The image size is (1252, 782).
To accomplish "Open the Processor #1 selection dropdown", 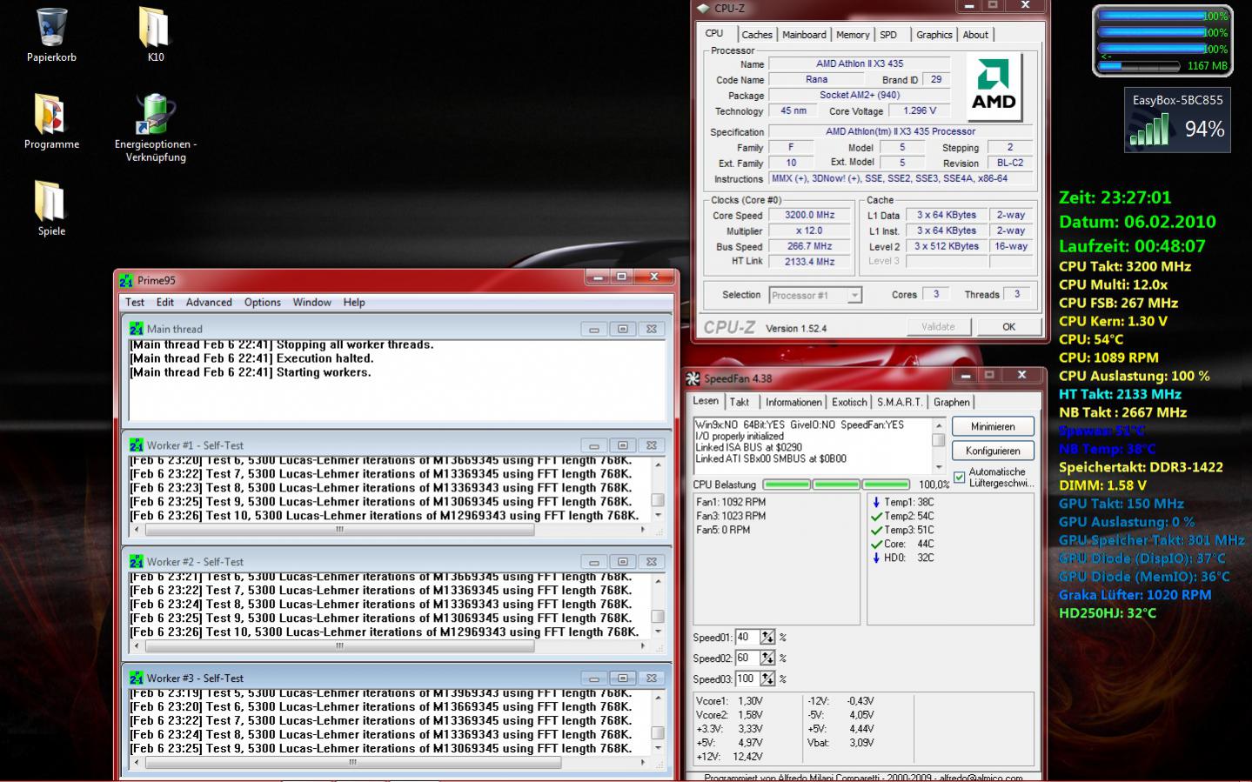I will (x=854, y=296).
